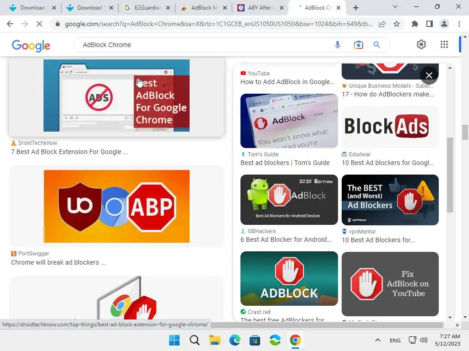Click the page vertical scrollbar thumb
The width and height of the screenshot is (469, 351).
(x=465, y=132)
